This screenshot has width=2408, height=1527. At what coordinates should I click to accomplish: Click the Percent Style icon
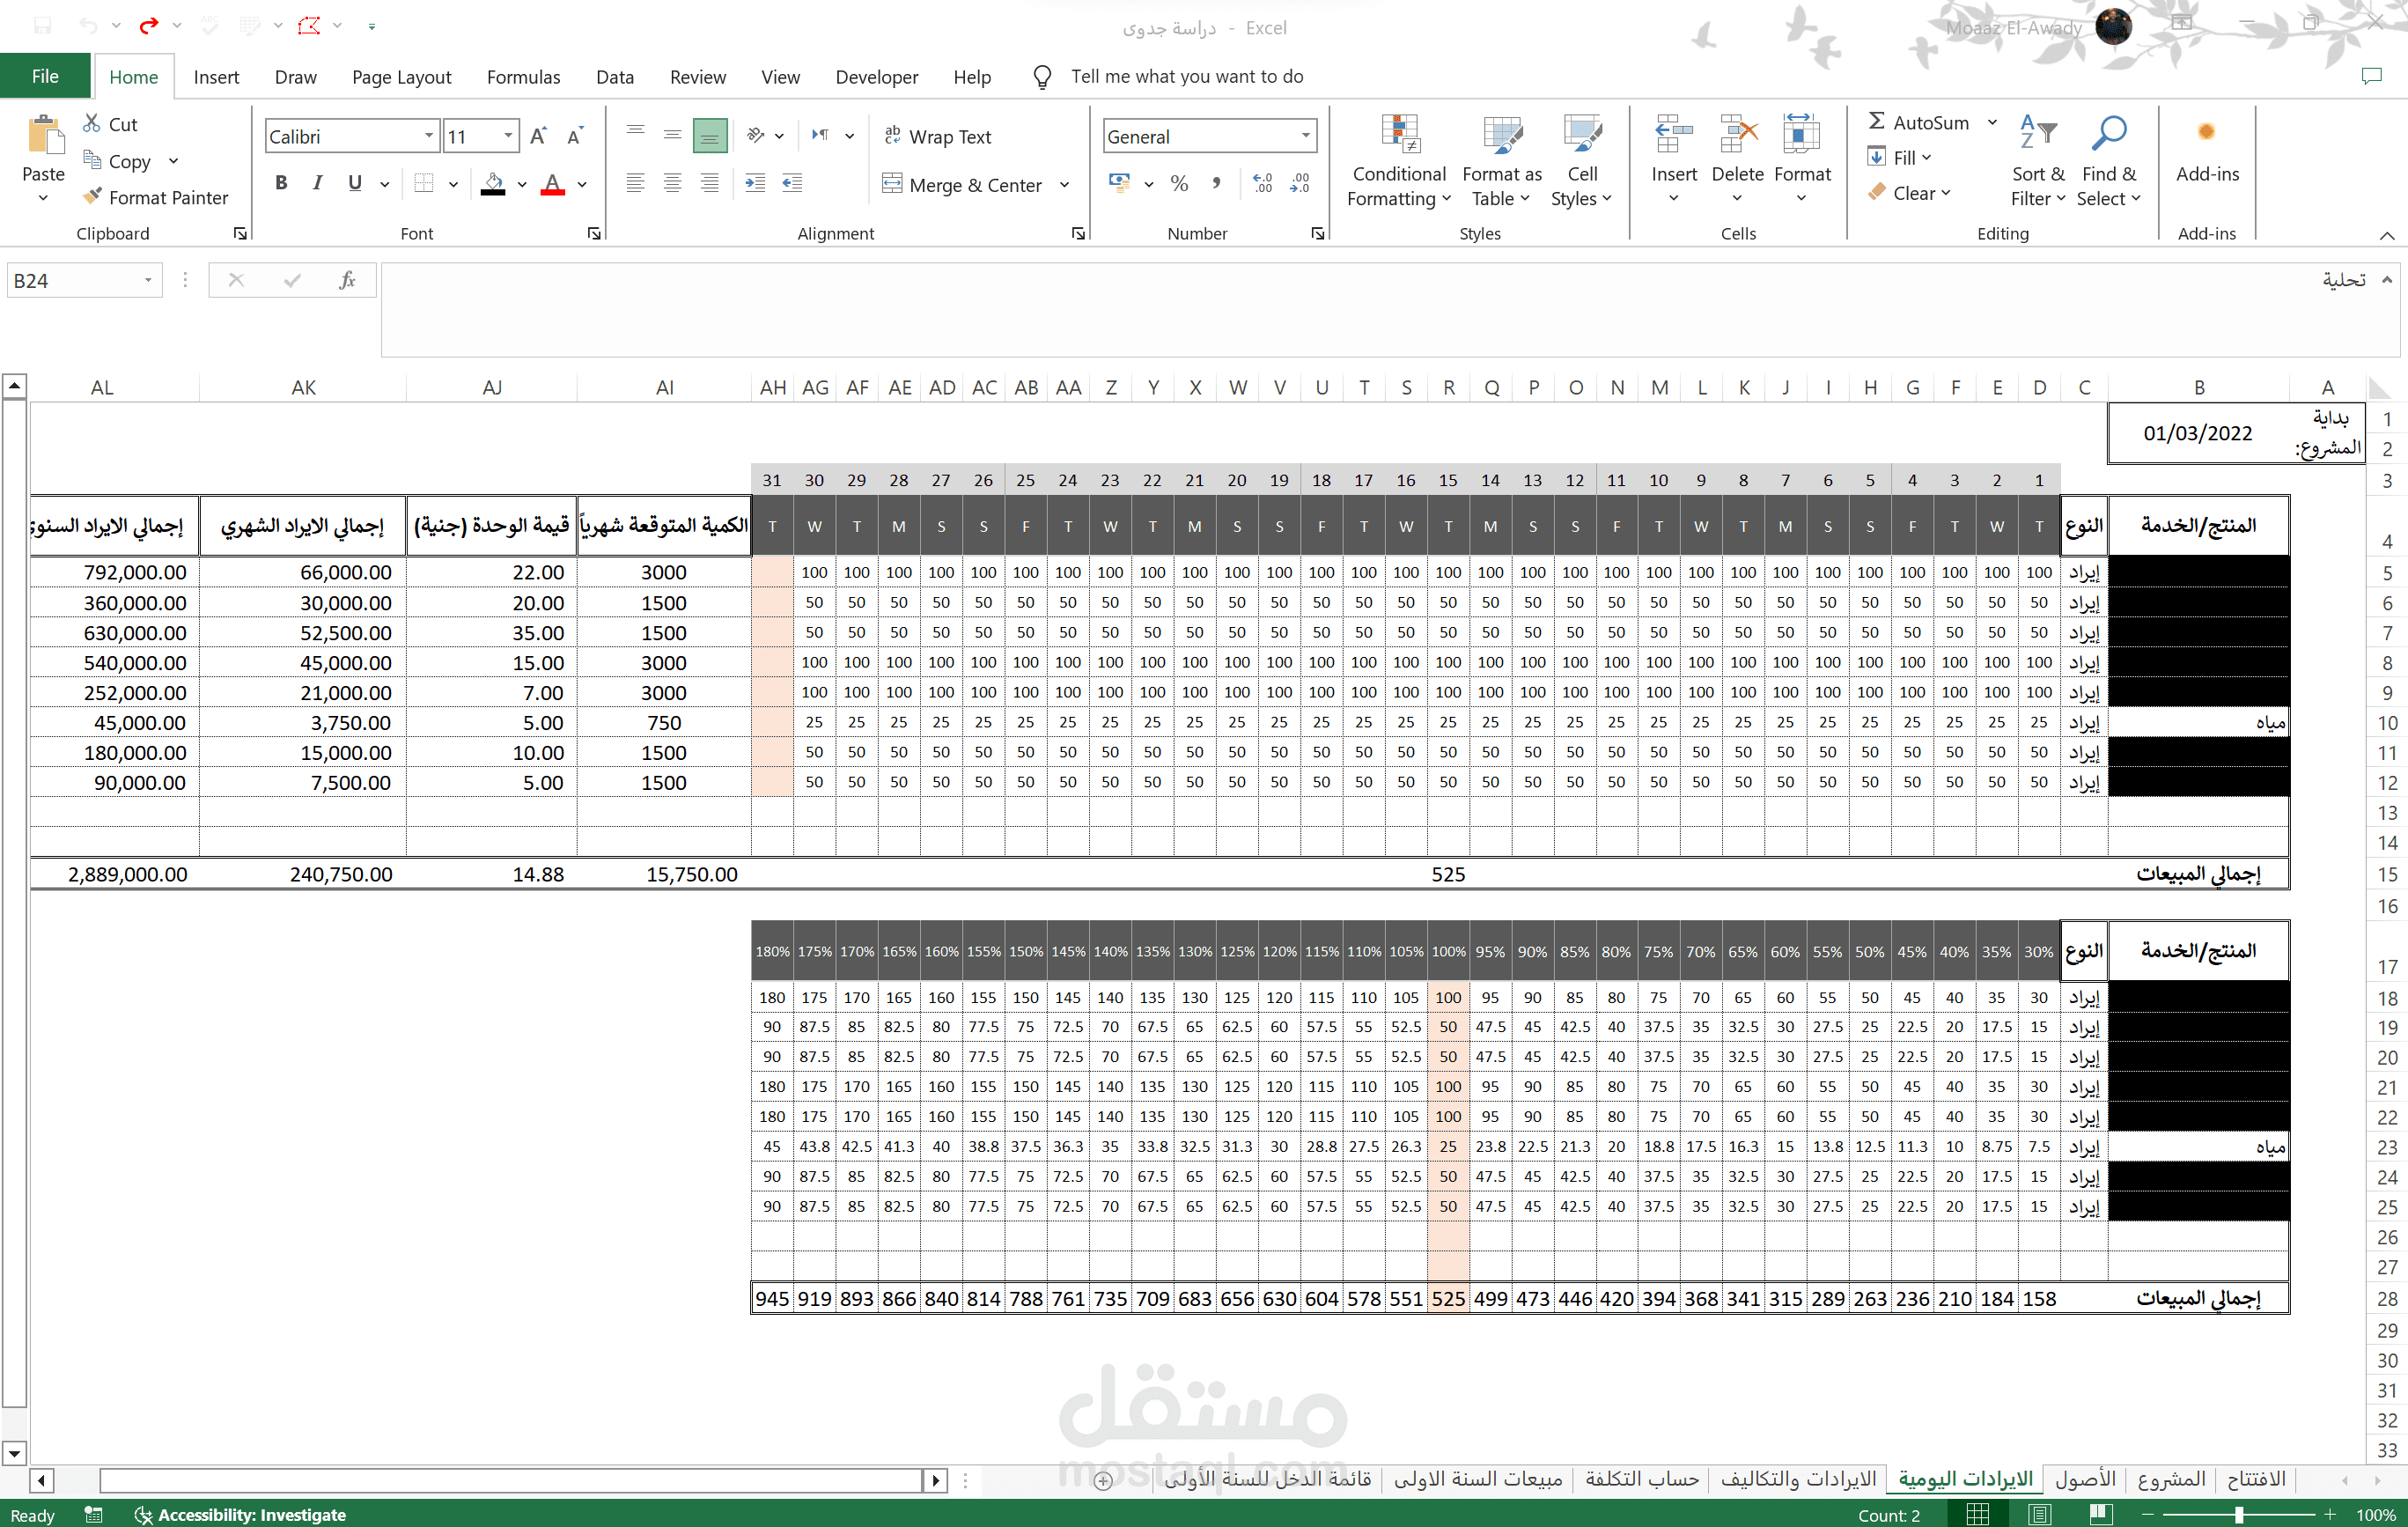click(x=1180, y=184)
